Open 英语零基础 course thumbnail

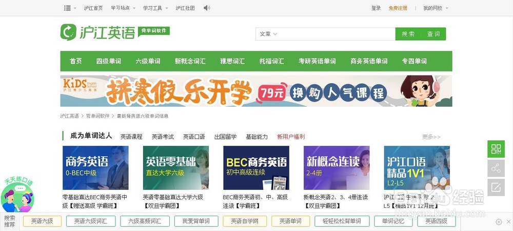(175, 168)
